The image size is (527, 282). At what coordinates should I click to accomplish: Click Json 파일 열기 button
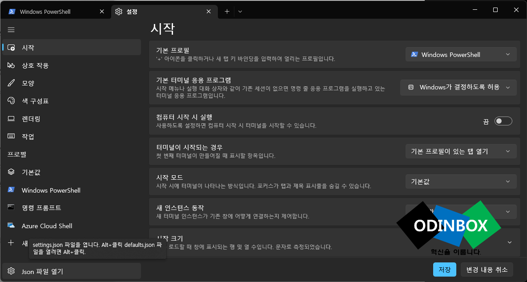[72, 271]
